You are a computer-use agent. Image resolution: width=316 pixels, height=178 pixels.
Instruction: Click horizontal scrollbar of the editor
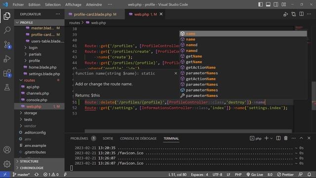coord(188,131)
